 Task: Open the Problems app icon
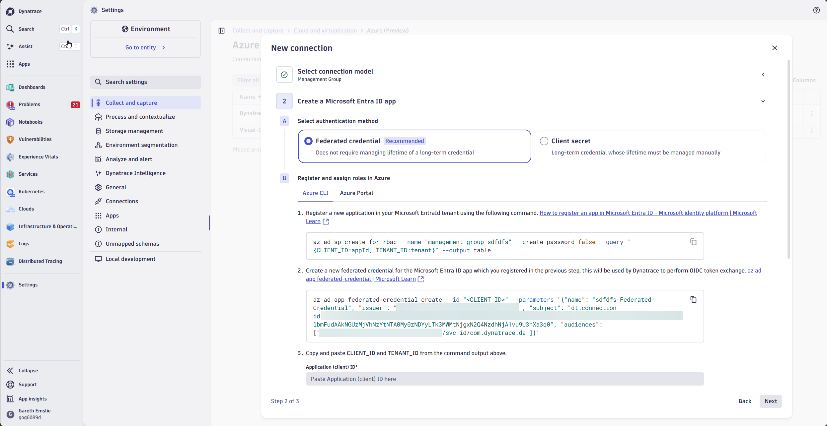(10, 105)
